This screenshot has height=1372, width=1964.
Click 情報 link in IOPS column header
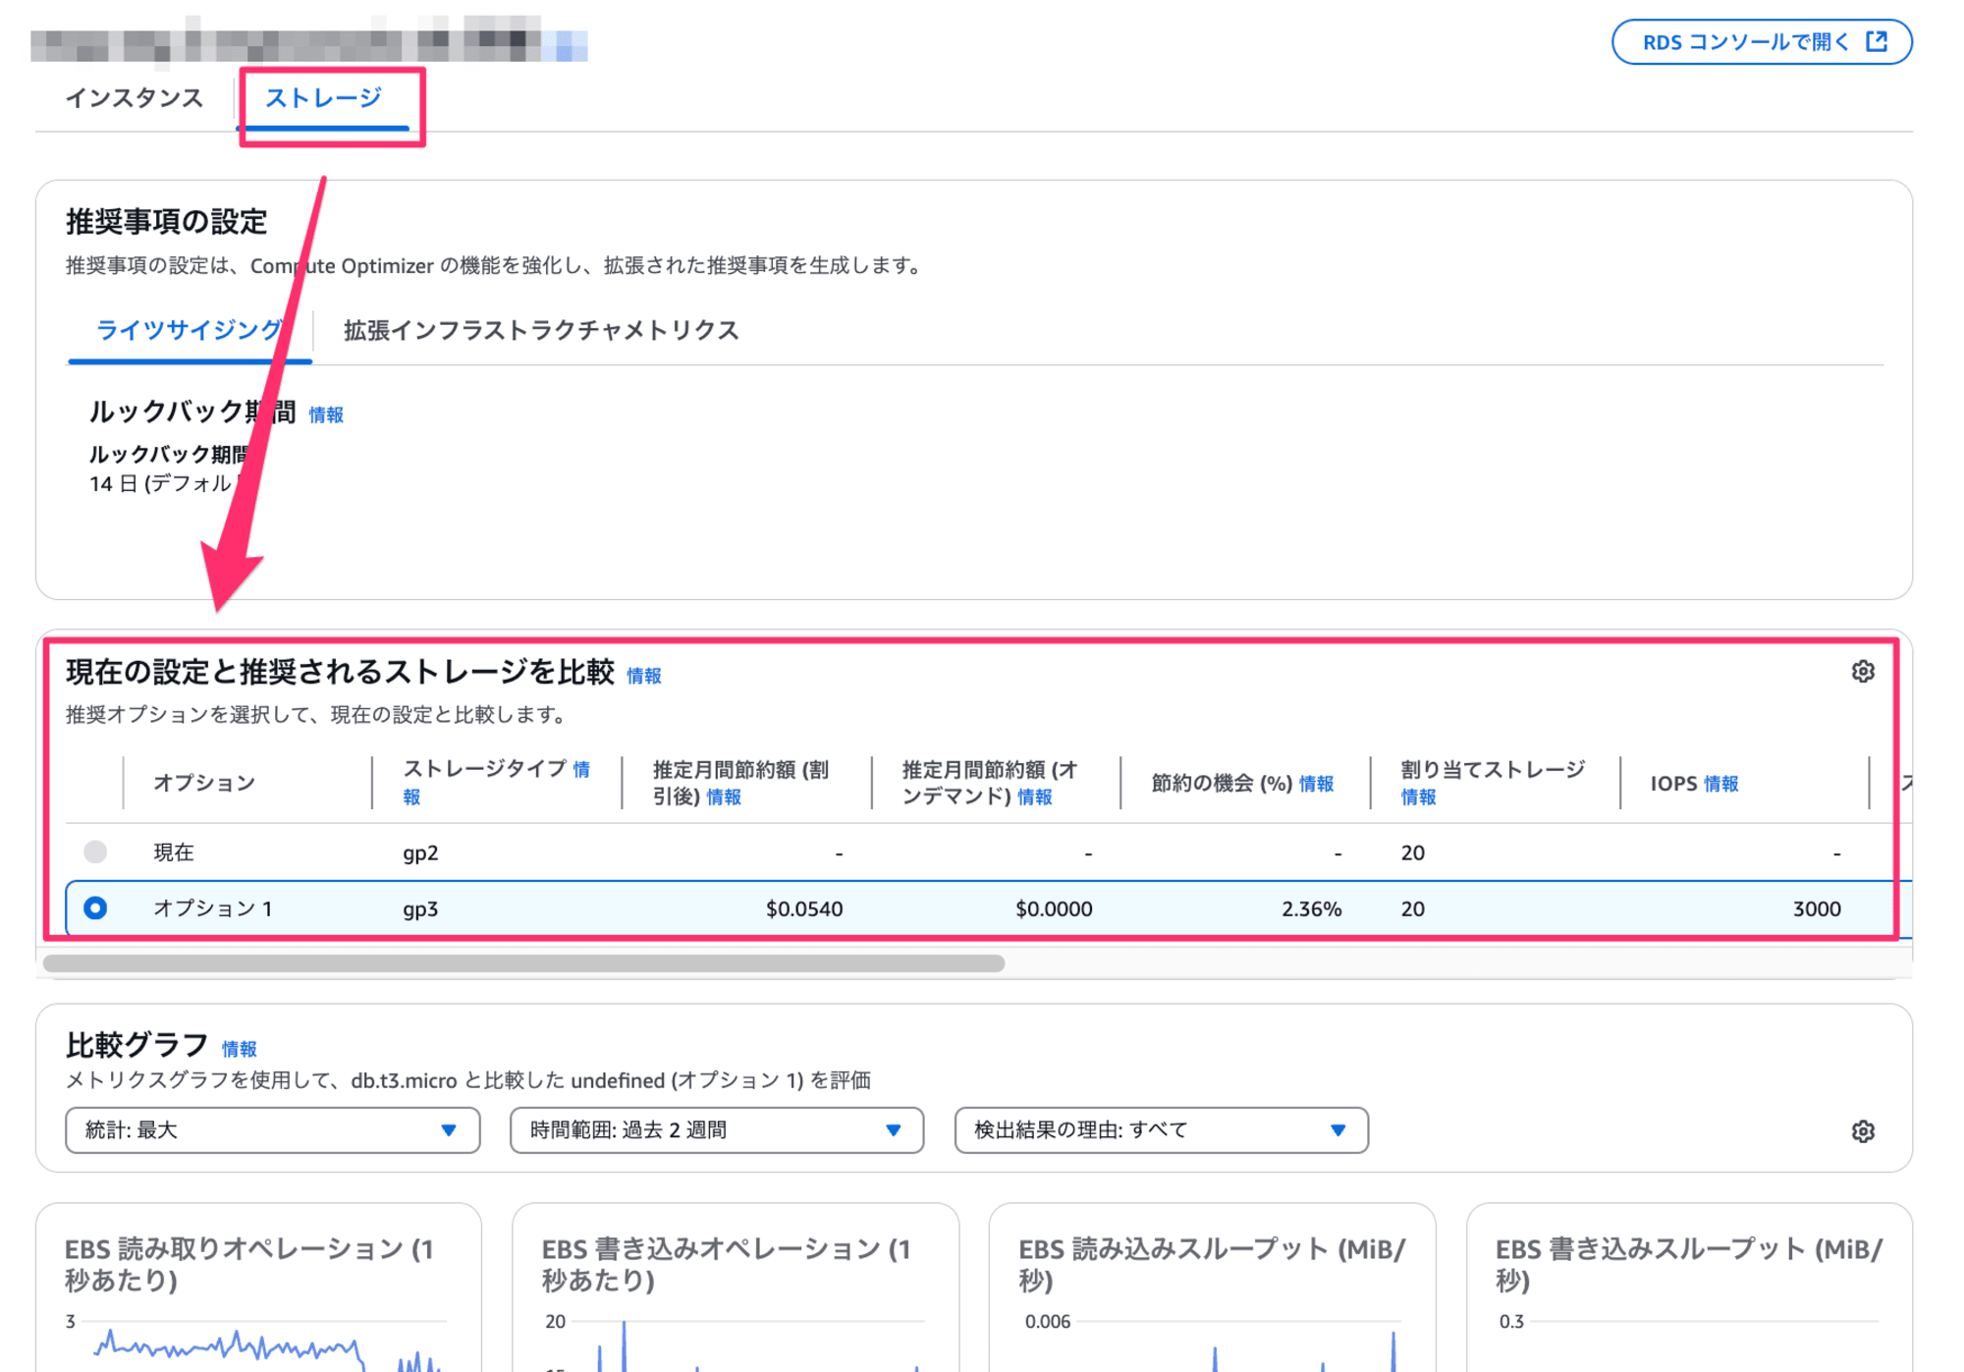click(x=1721, y=784)
